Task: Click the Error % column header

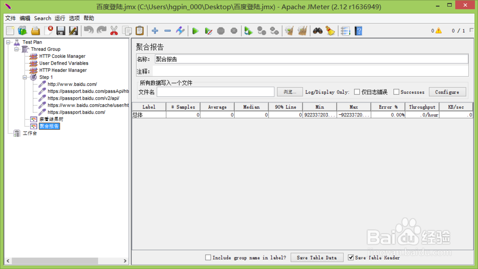Action: click(x=388, y=107)
